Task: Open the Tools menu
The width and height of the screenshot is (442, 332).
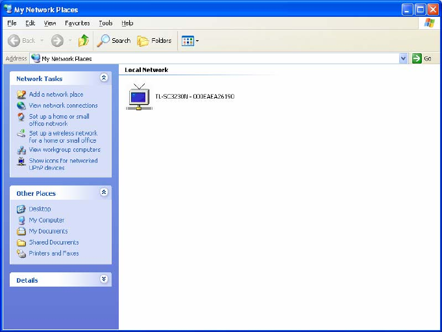Action: pyautogui.click(x=106, y=23)
